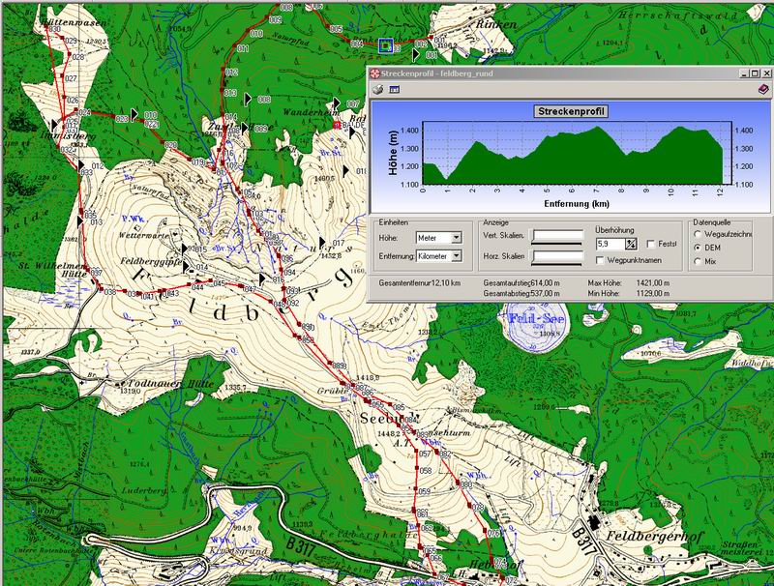Close the Streckenprofil window
Image resolution: width=774 pixels, height=586 pixels.
click(x=766, y=73)
